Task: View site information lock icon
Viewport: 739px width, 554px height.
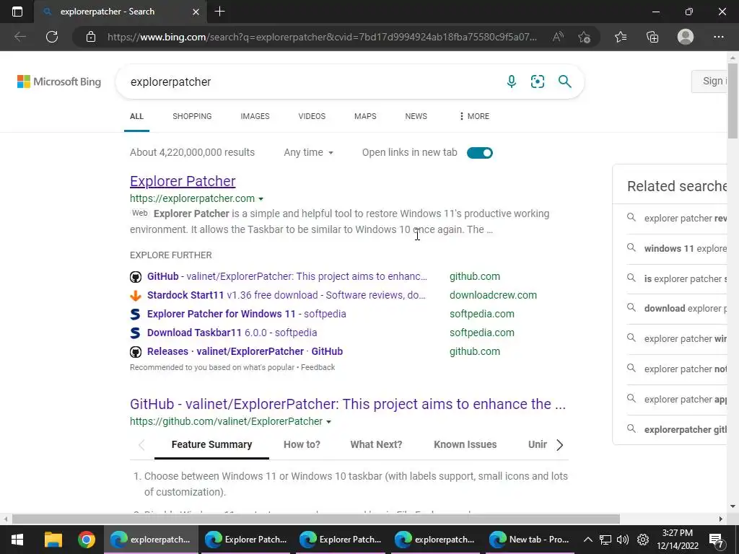Action: (91, 37)
